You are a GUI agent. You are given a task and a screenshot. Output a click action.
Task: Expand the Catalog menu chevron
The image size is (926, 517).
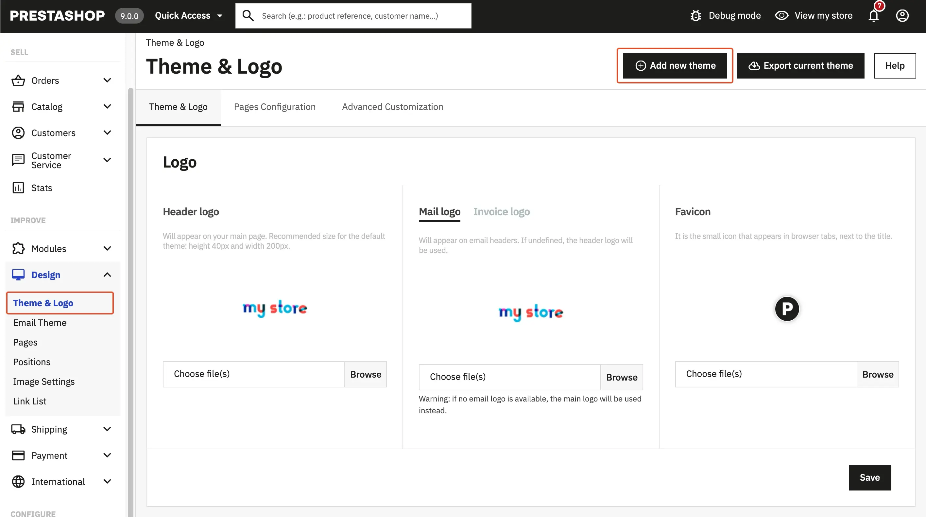click(107, 106)
